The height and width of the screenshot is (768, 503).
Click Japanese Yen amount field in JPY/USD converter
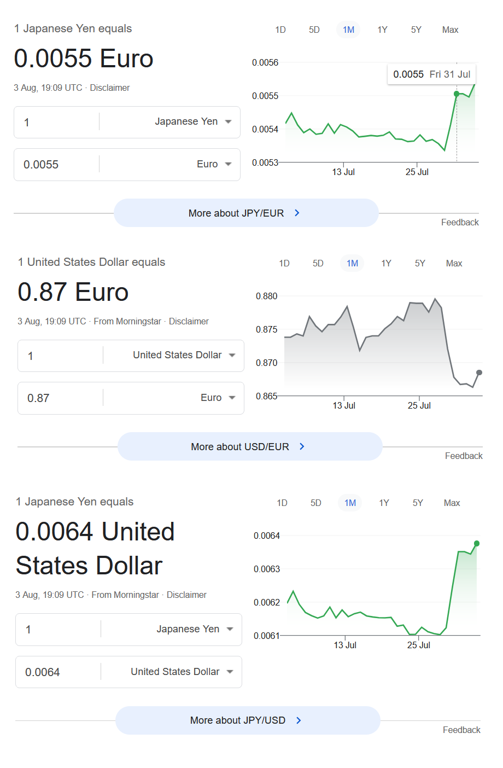pyautogui.click(x=58, y=630)
